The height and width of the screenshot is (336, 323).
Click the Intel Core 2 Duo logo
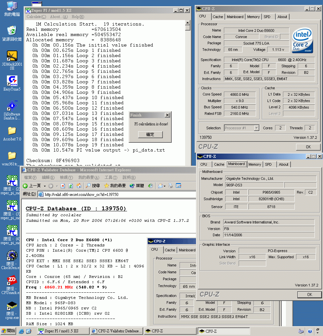(x=302, y=40)
